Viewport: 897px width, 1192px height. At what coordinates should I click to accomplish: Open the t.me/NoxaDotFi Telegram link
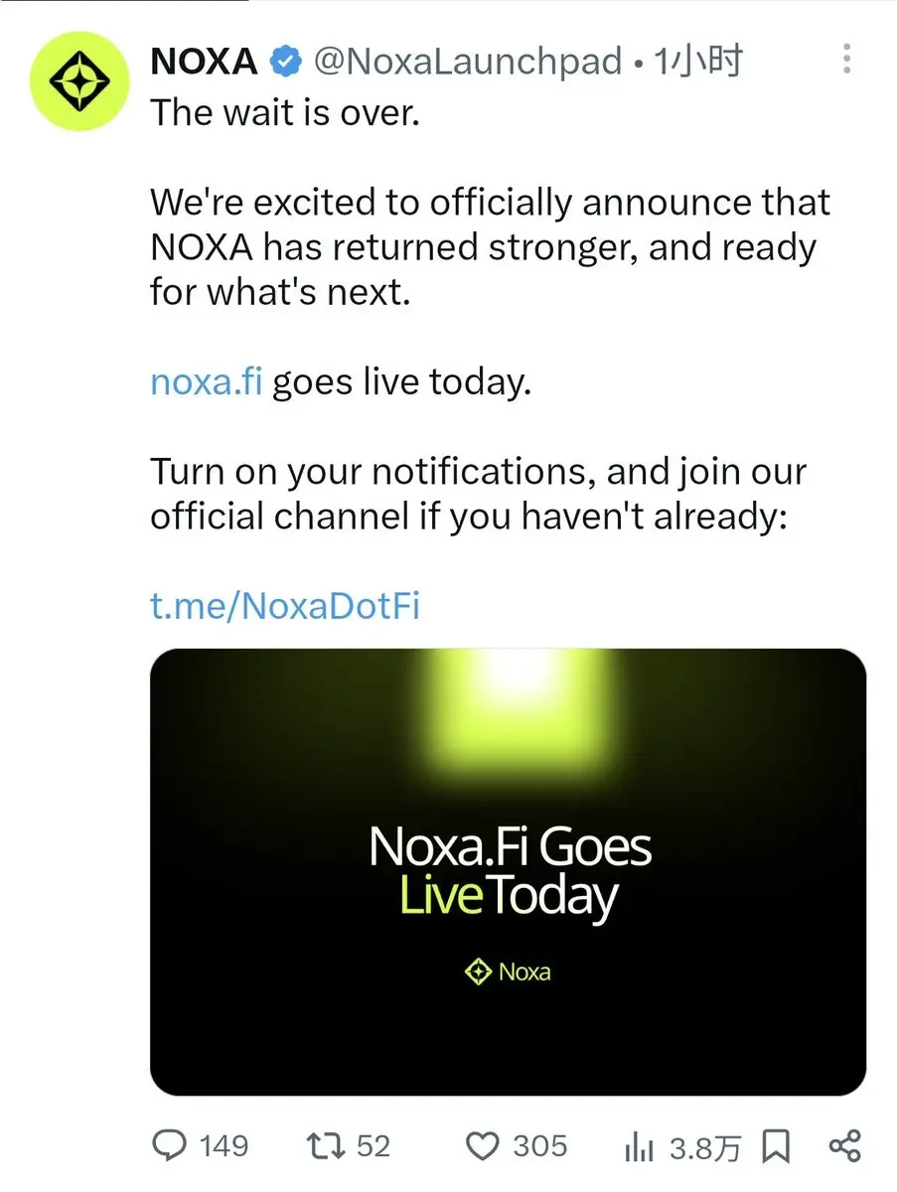click(x=285, y=605)
